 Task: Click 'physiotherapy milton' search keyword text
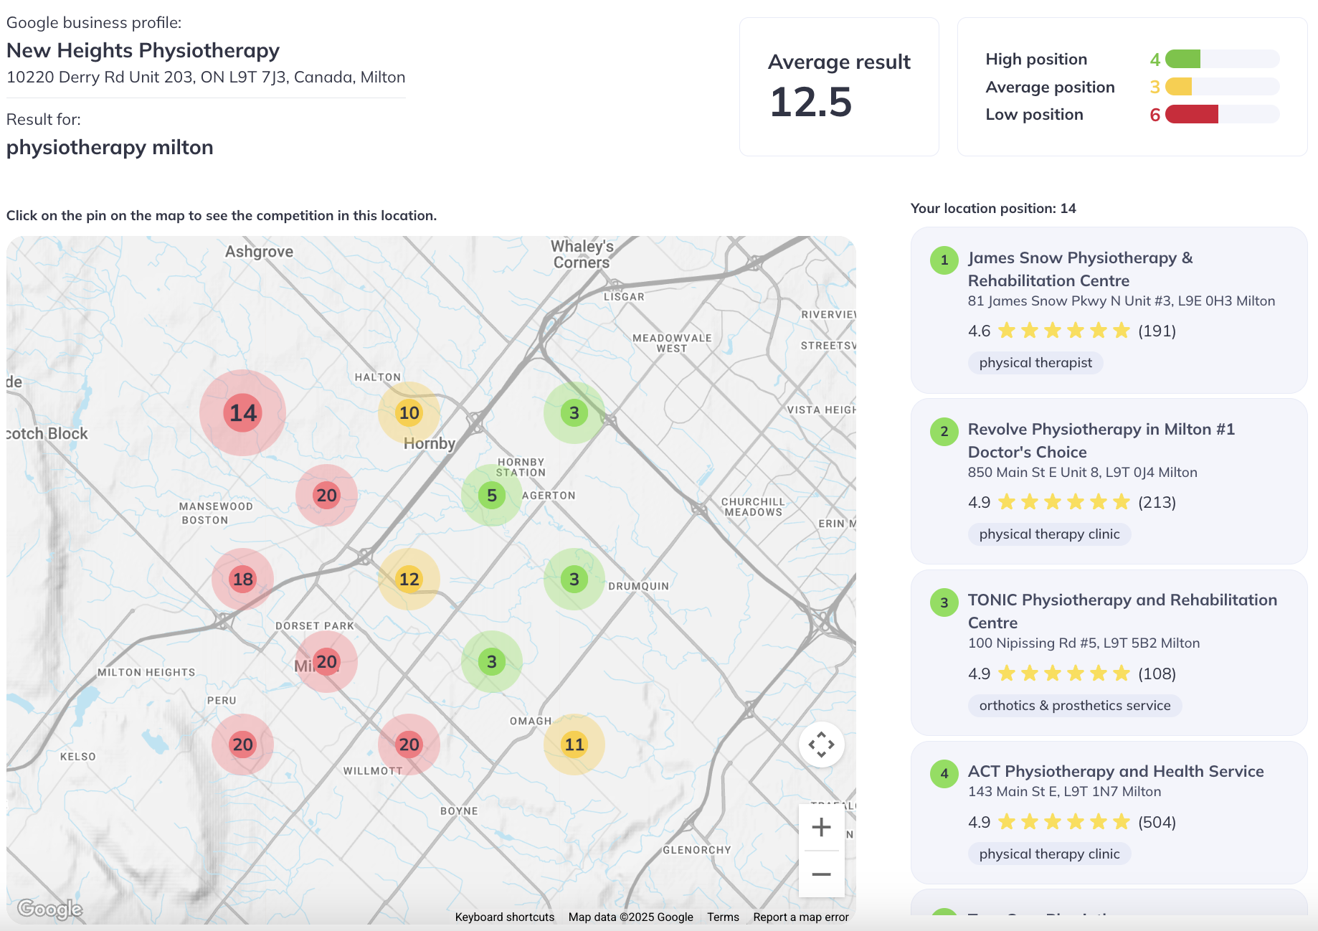click(x=110, y=147)
